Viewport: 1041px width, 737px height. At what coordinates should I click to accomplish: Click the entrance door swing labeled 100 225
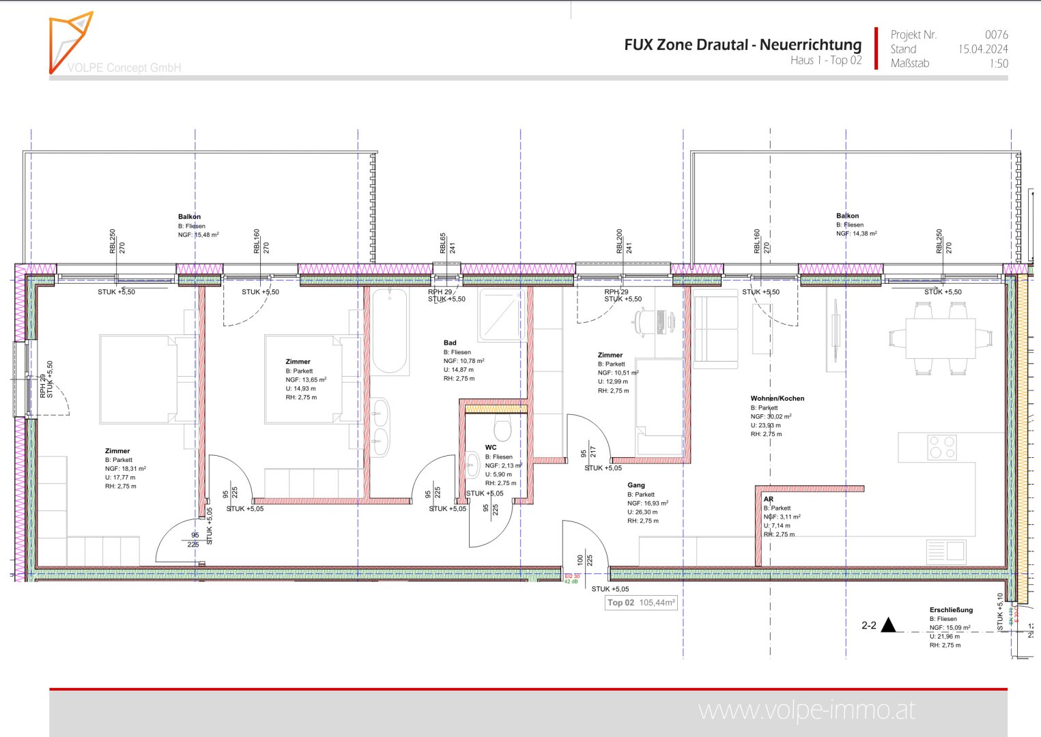(585, 543)
